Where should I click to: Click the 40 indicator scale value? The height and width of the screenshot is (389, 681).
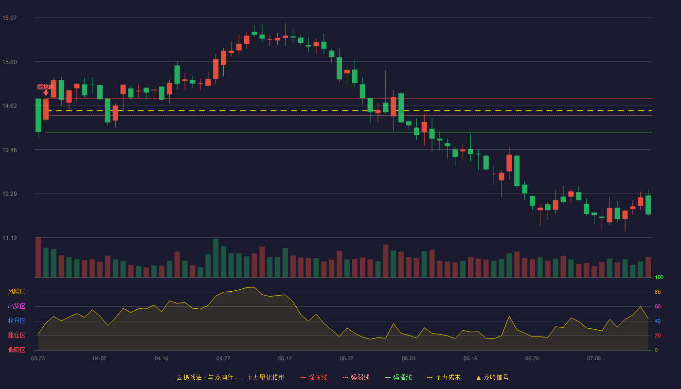pyautogui.click(x=658, y=321)
